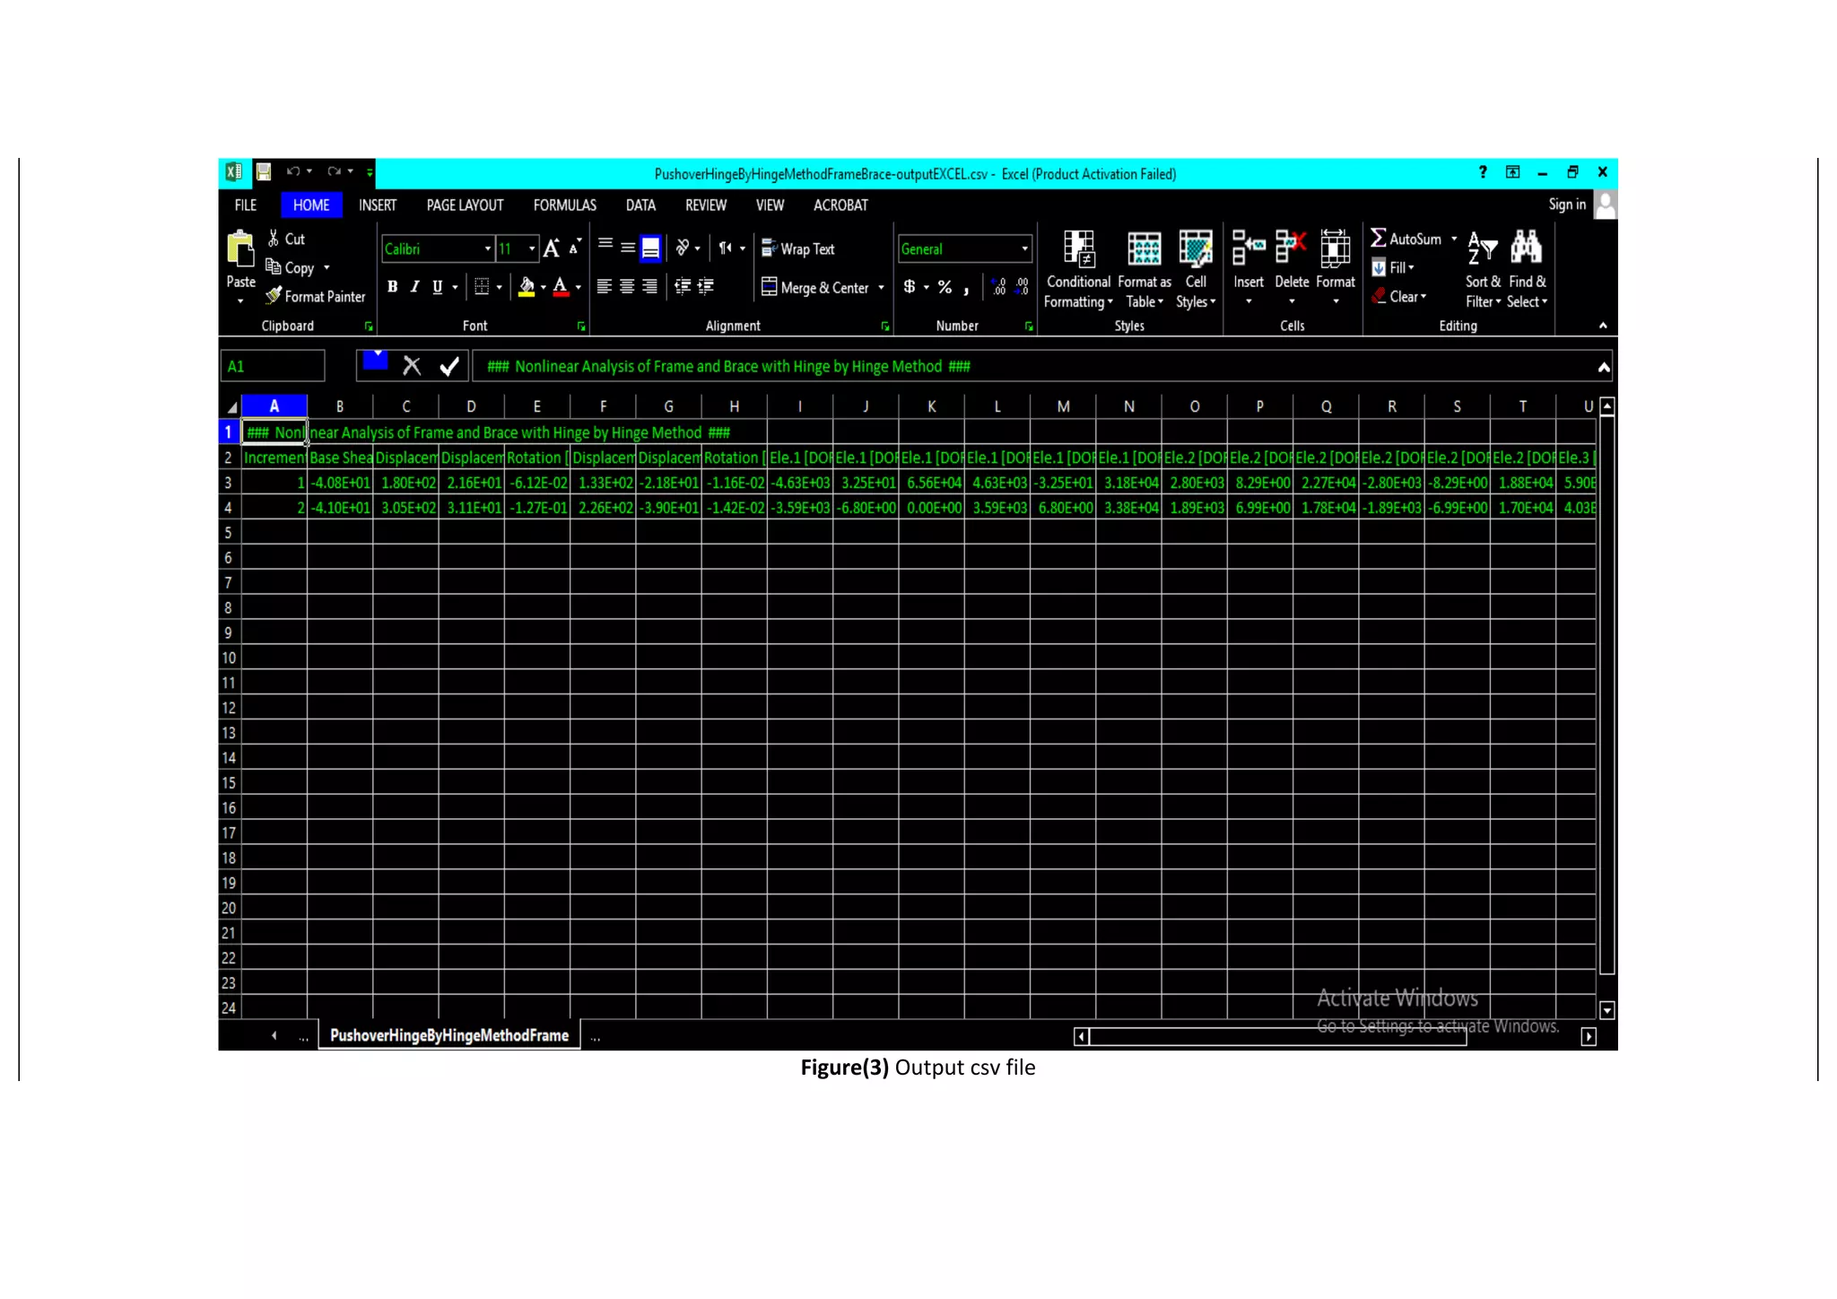
Task: Toggle align text right
Action: [x=649, y=286]
